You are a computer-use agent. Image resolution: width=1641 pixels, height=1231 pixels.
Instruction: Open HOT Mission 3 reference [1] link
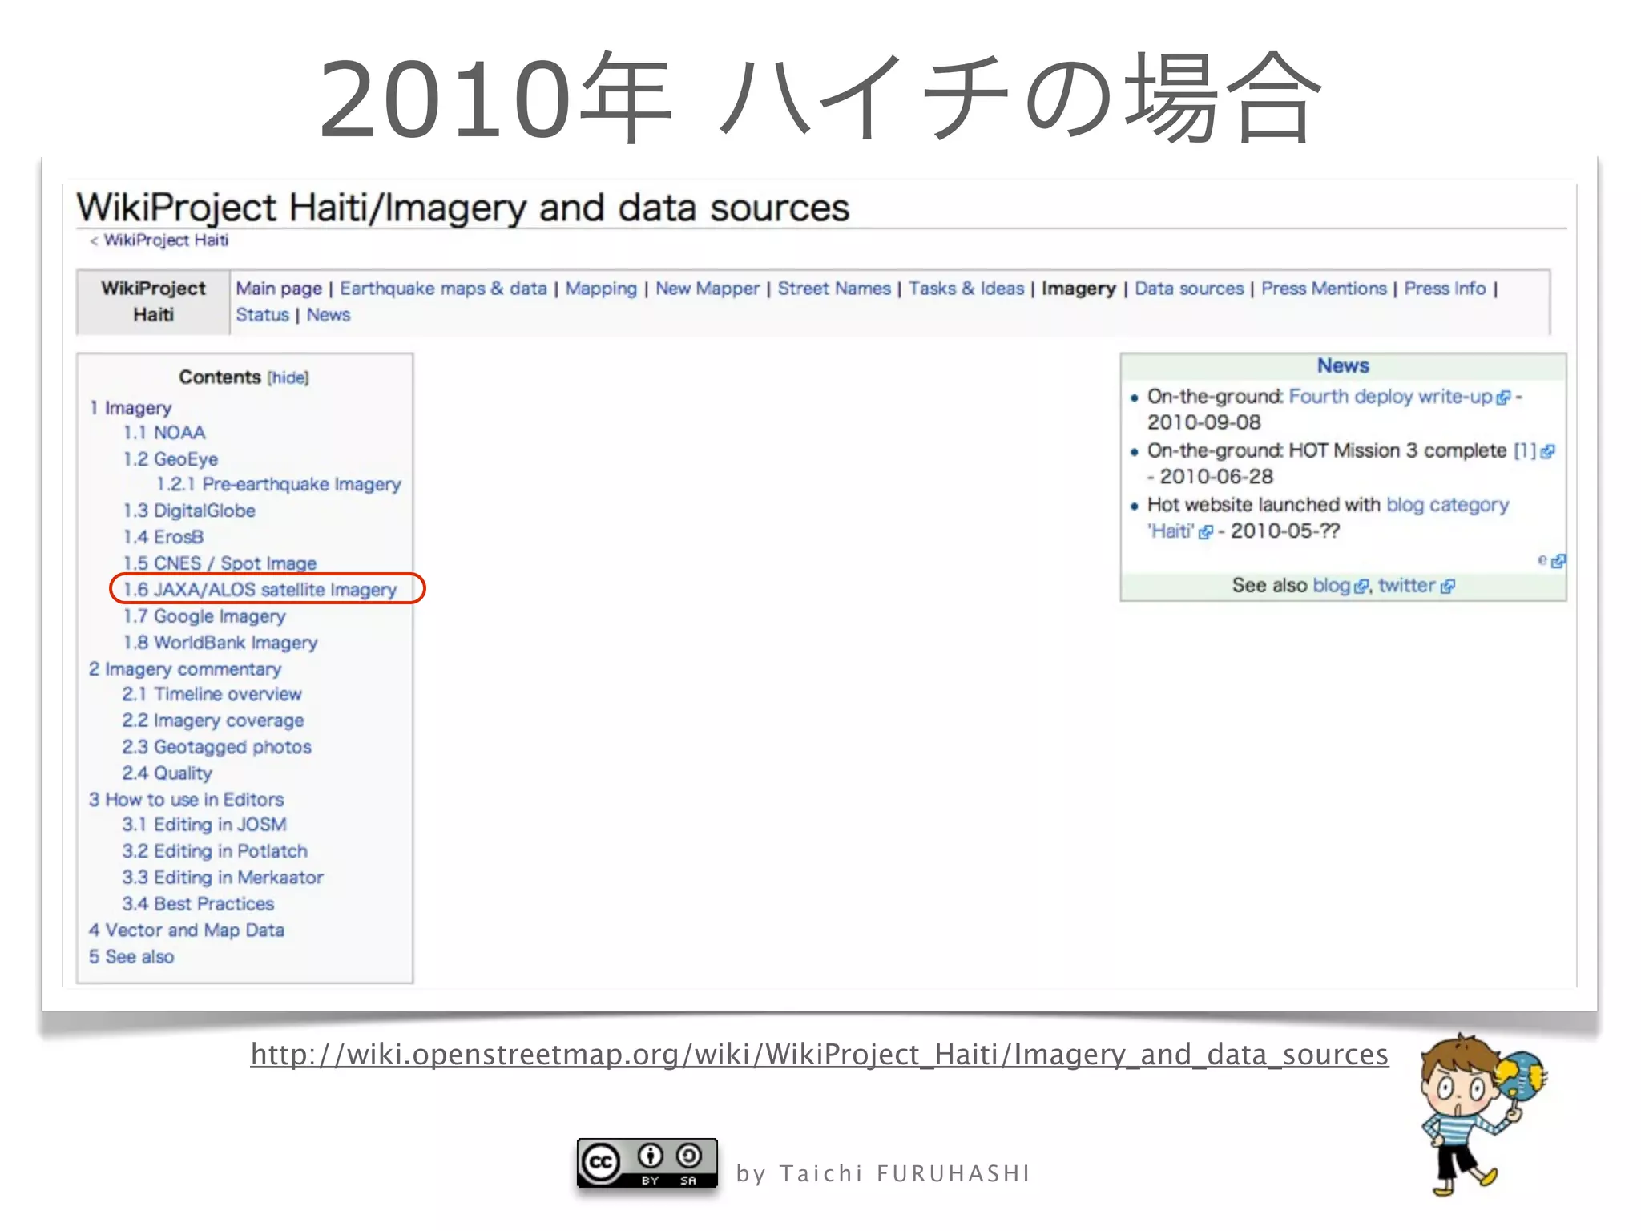coord(1525,450)
